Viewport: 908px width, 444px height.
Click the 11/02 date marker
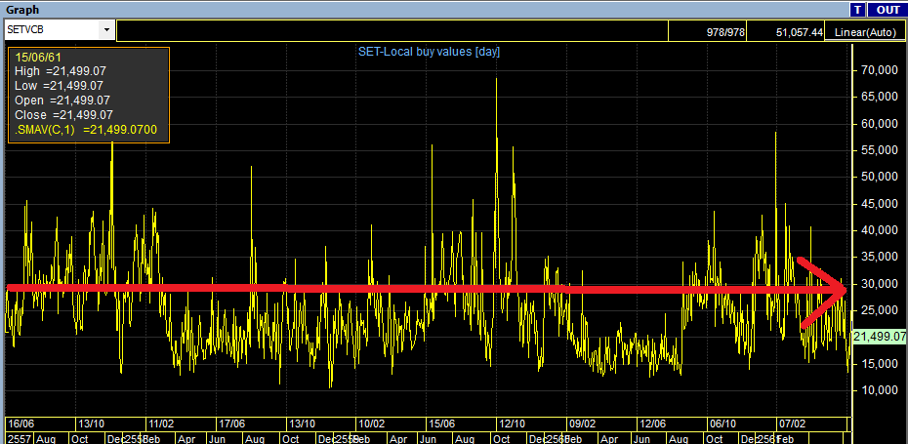tap(161, 424)
